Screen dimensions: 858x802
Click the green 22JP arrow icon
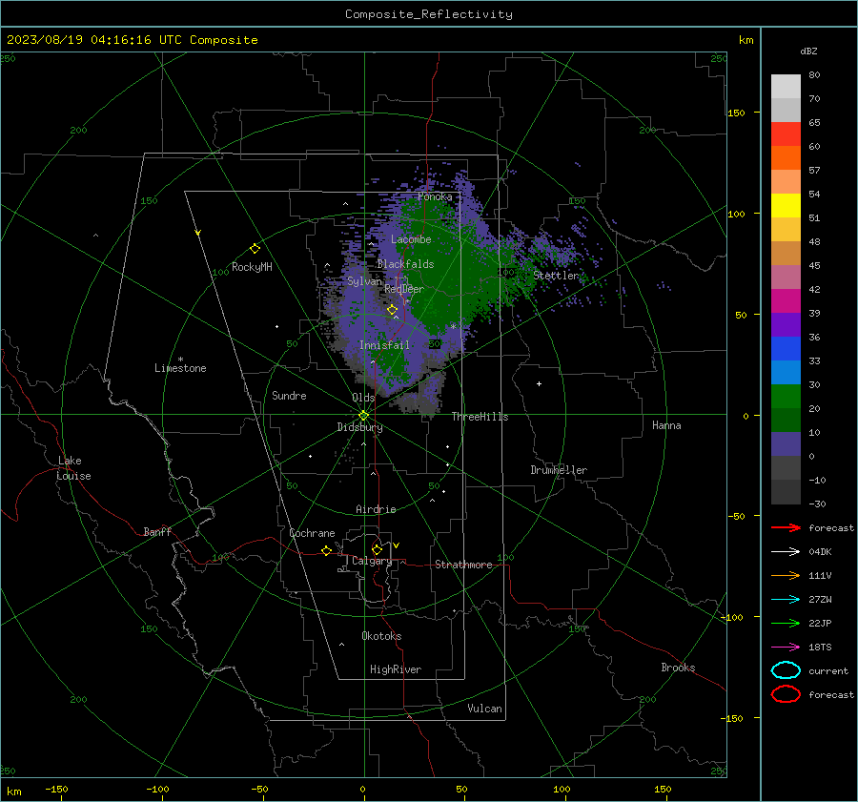pyautogui.click(x=786, y=623)
